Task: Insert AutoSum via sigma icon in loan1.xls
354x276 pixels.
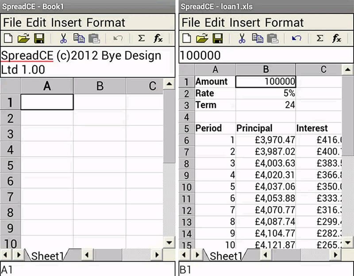Action: (x=320, y=38)
